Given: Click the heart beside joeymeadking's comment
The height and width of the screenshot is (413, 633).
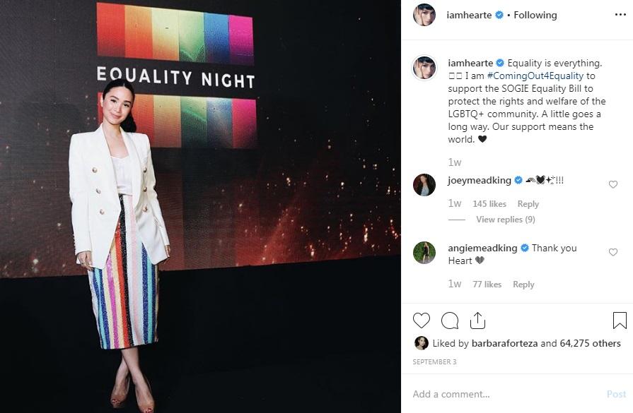Looking at the screenshot, I should click(x=613, y=184).
